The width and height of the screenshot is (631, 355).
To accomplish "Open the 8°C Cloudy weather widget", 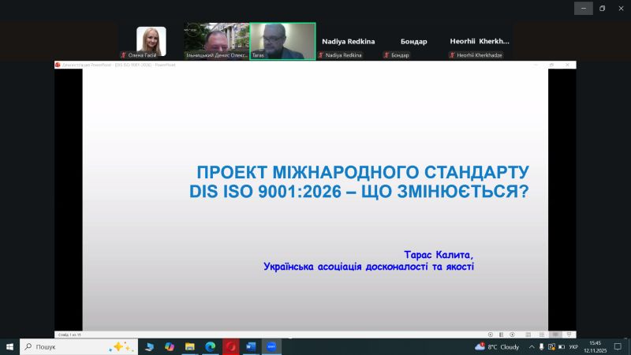I will point(497,346).
